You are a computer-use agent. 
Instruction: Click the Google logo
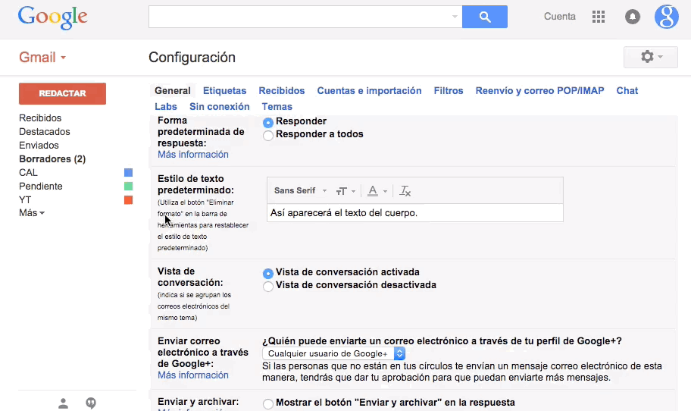(x=52, y=17)
